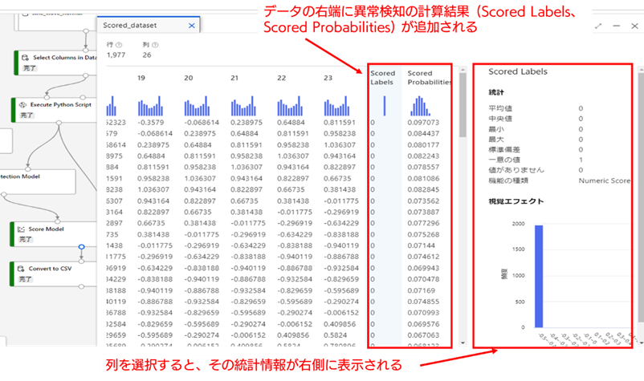
Task: Click the output port of Select Columns in Dataset
Action: [85, 75]
